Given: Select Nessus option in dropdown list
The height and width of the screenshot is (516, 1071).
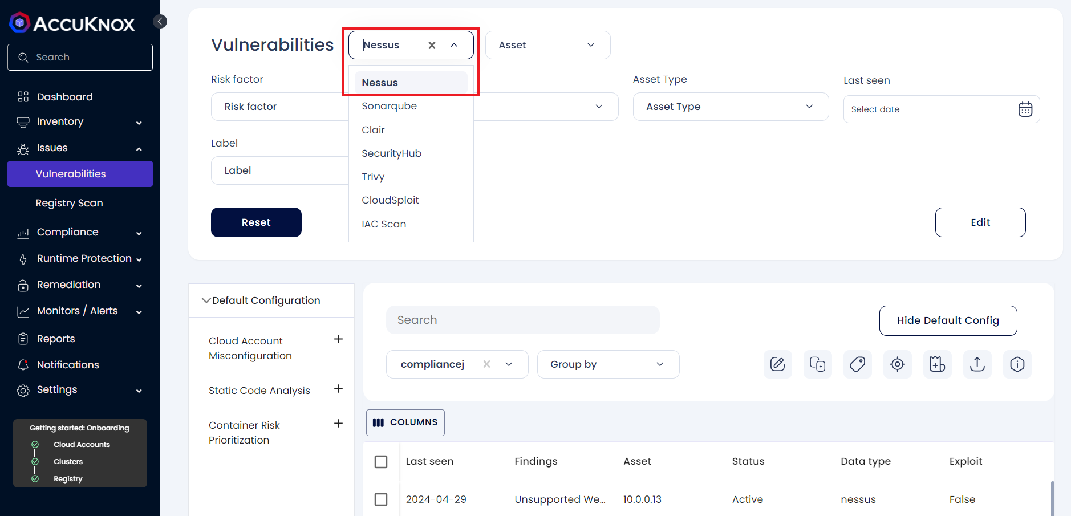Looking at the screenshot, I should (x=411, y=83).
